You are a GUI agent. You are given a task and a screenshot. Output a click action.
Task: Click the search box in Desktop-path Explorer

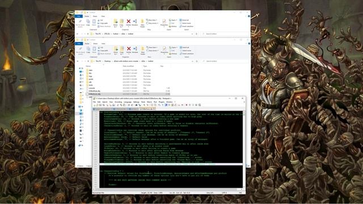point(225,61)
